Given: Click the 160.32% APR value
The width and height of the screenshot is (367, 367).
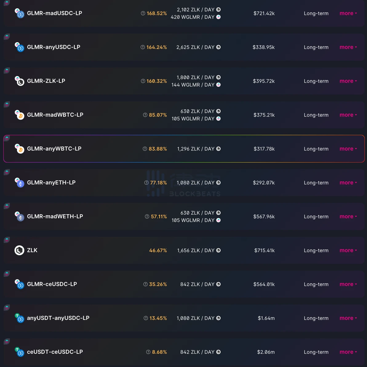Looking at the screenshot, I should (157, 81).
